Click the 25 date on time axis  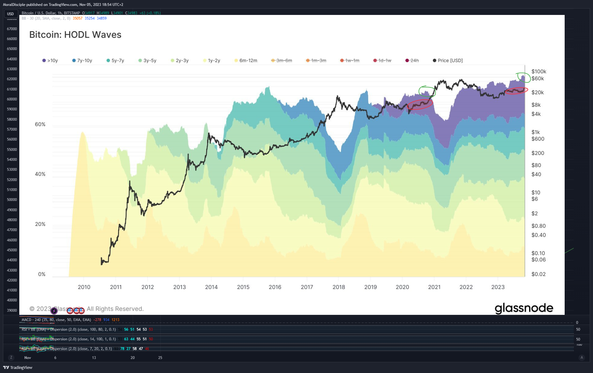160,358
